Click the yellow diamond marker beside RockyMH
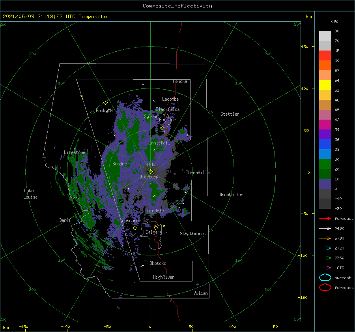355x332 pixels. pyautogui.click(x=105, y=103)
